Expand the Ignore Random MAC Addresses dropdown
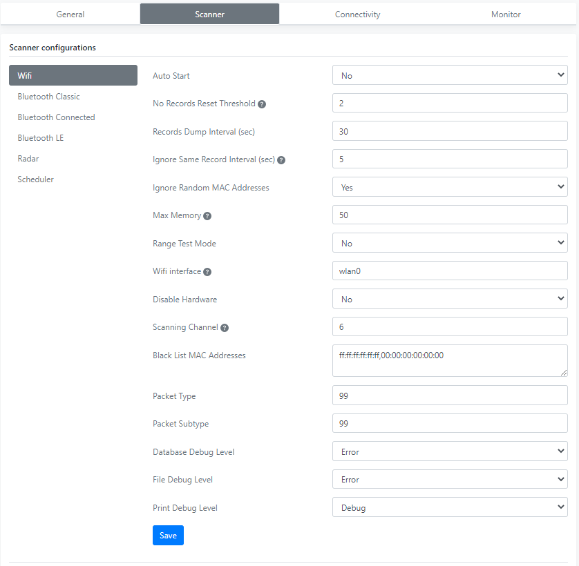The image size is (579, 566). click(x=450, y=187)
